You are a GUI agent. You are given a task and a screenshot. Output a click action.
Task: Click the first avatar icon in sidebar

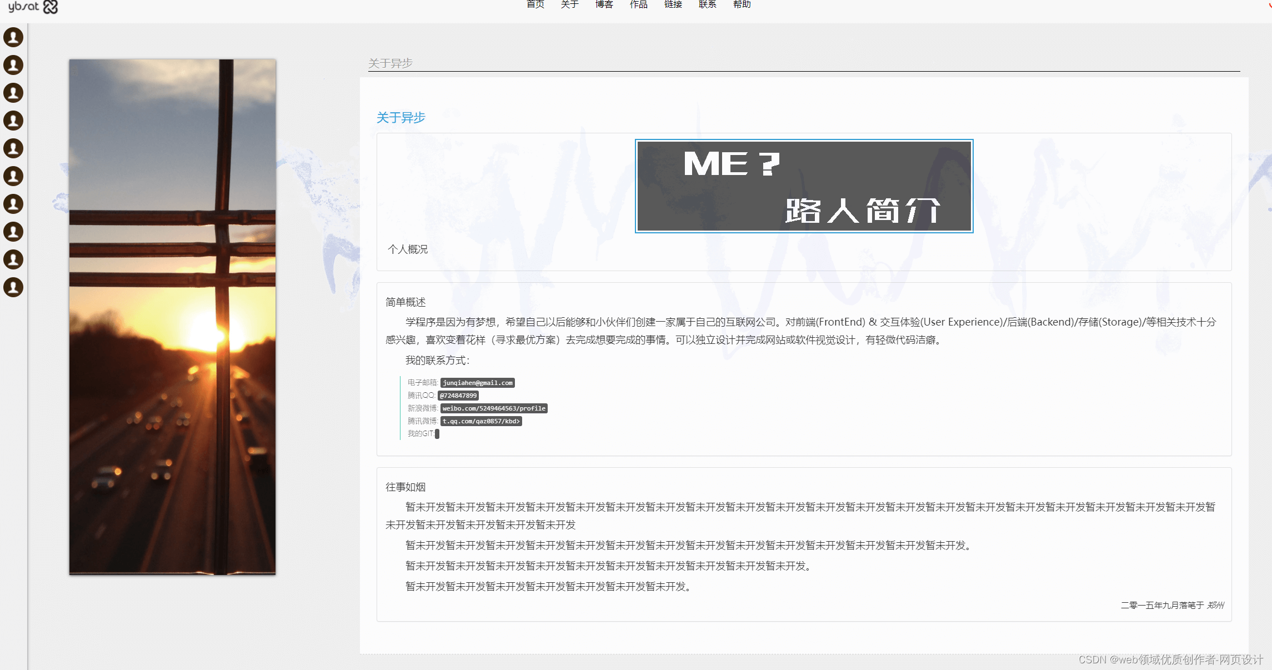coord(13,37)
